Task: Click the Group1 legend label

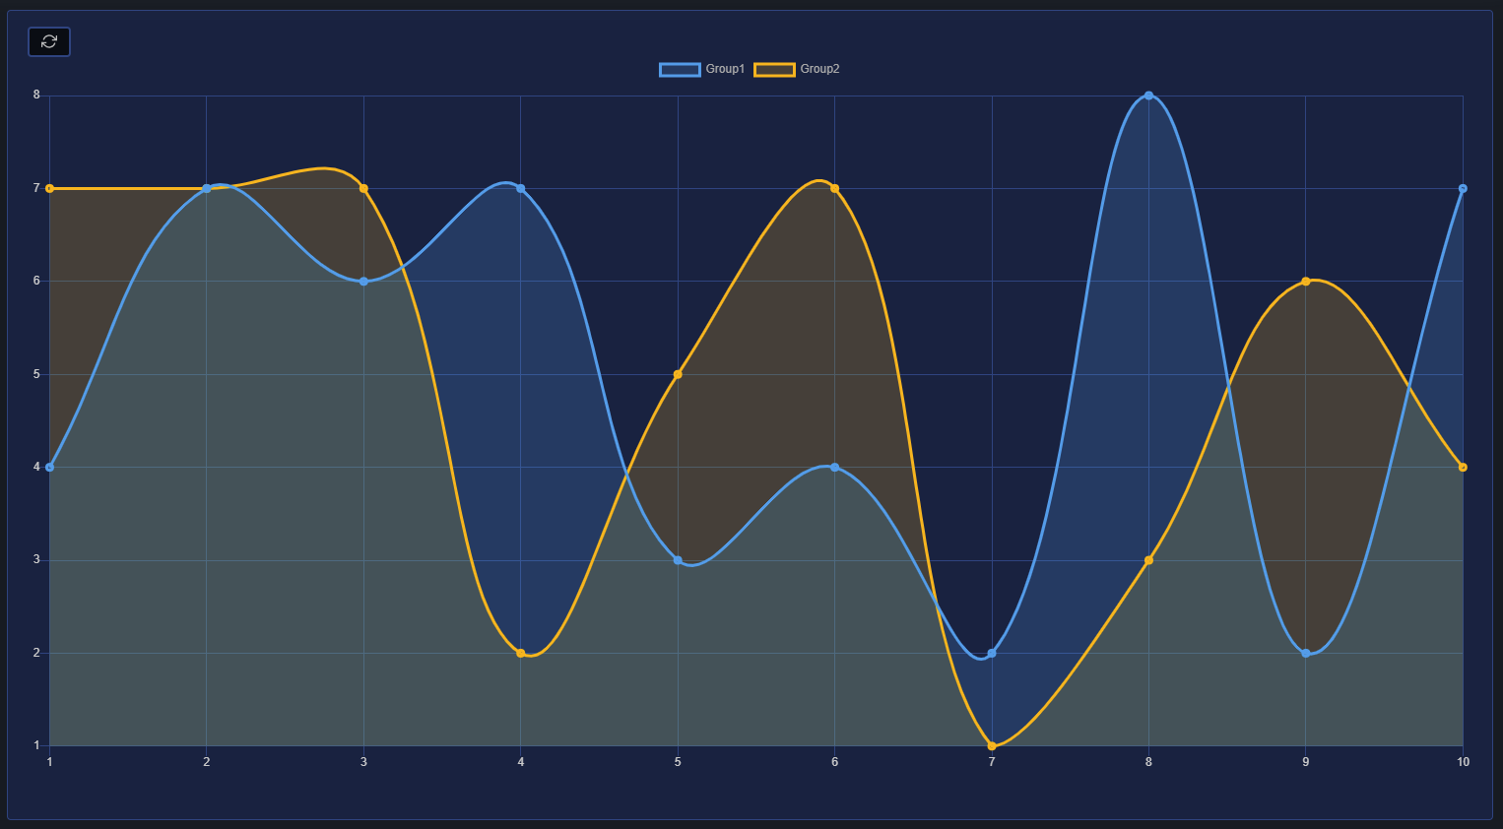Action: (725, 69)
